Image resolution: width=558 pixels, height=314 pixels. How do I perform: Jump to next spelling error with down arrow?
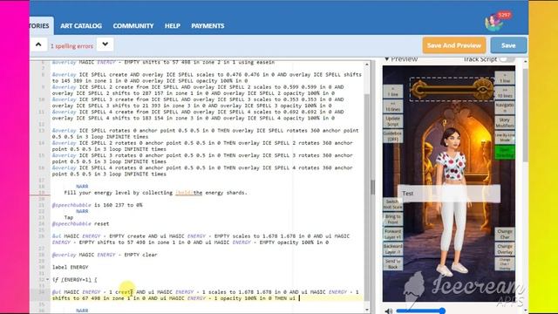point(105,44)
